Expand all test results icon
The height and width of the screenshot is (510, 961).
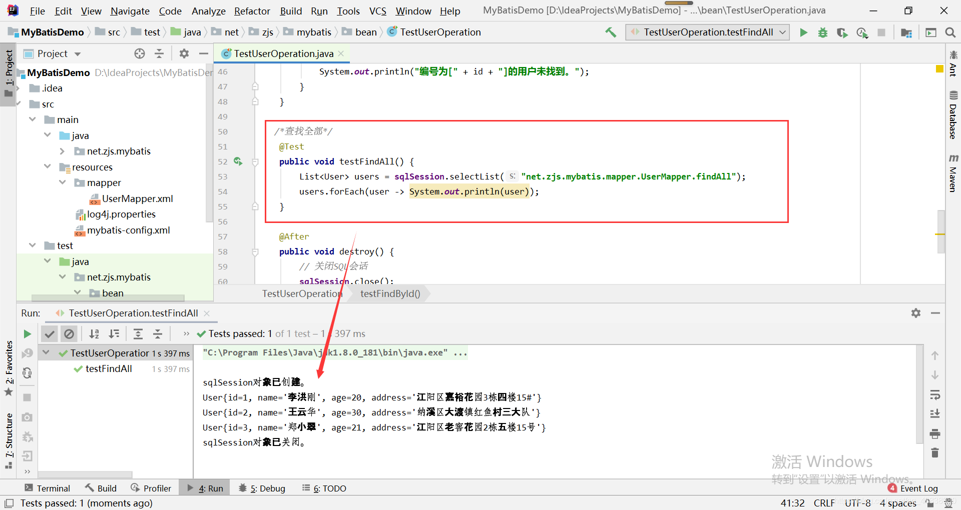click(138, 334)
